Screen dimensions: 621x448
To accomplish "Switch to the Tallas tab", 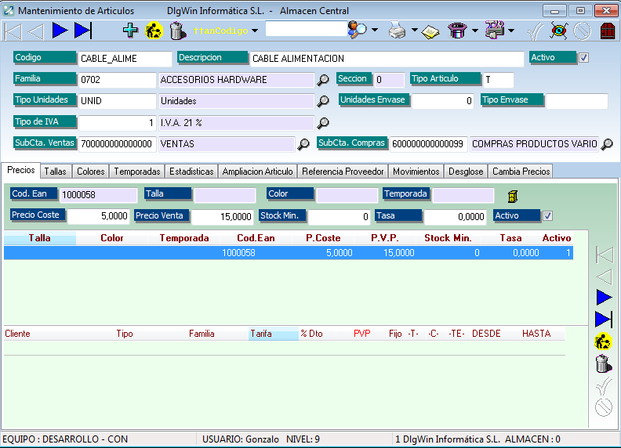I will tap(56, 172).
